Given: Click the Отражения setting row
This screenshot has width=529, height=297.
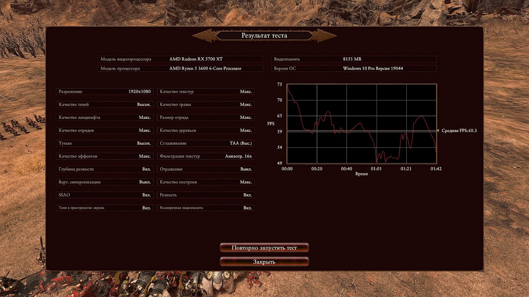Looking at the screenshot, I should pyautogui.click(x=206, y=169).
